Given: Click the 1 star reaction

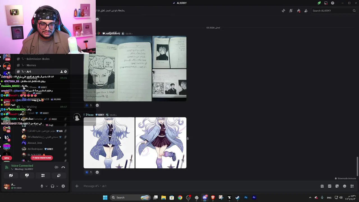Looking at the screenshot, I should click(x=89, y=172).
